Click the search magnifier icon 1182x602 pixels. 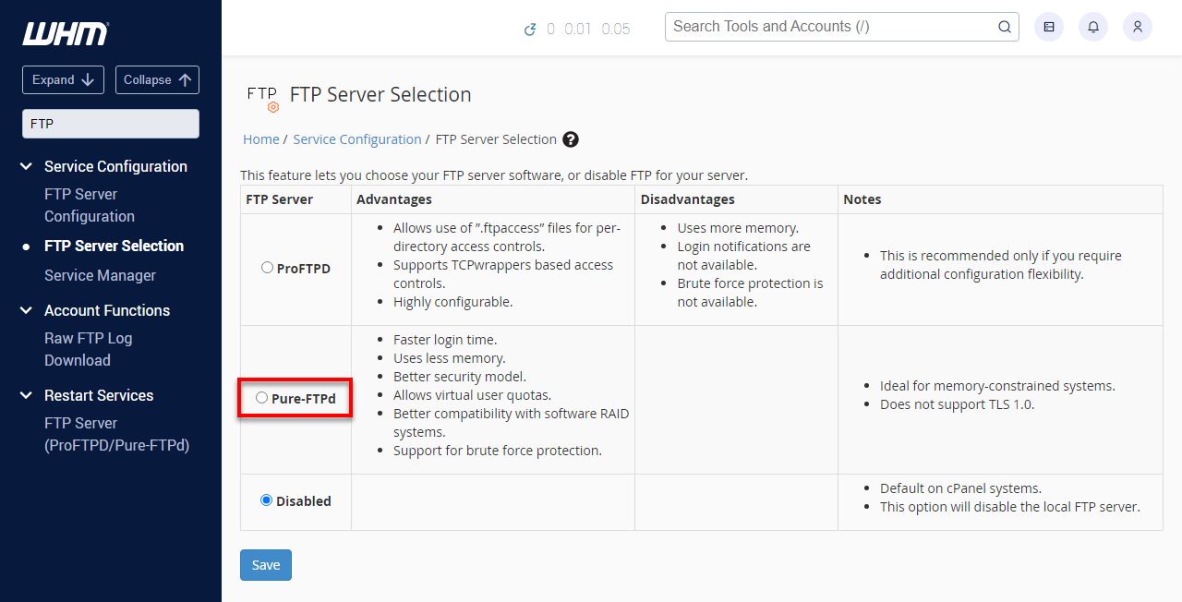pos(1004,27)
